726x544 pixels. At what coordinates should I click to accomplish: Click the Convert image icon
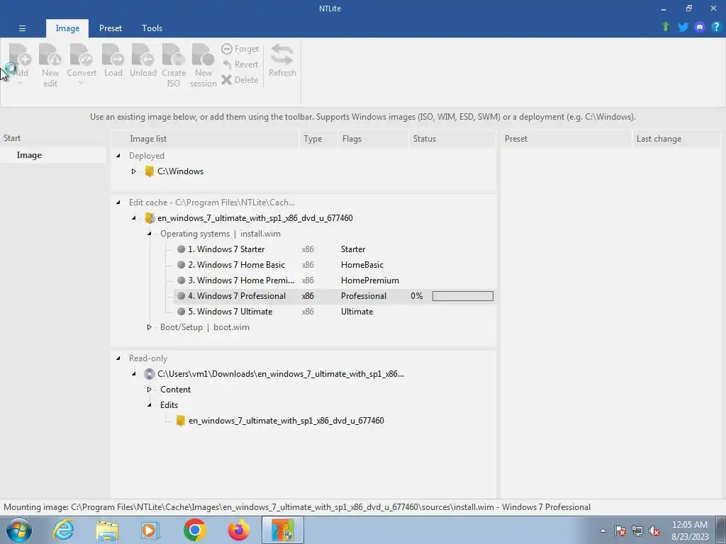81,55
